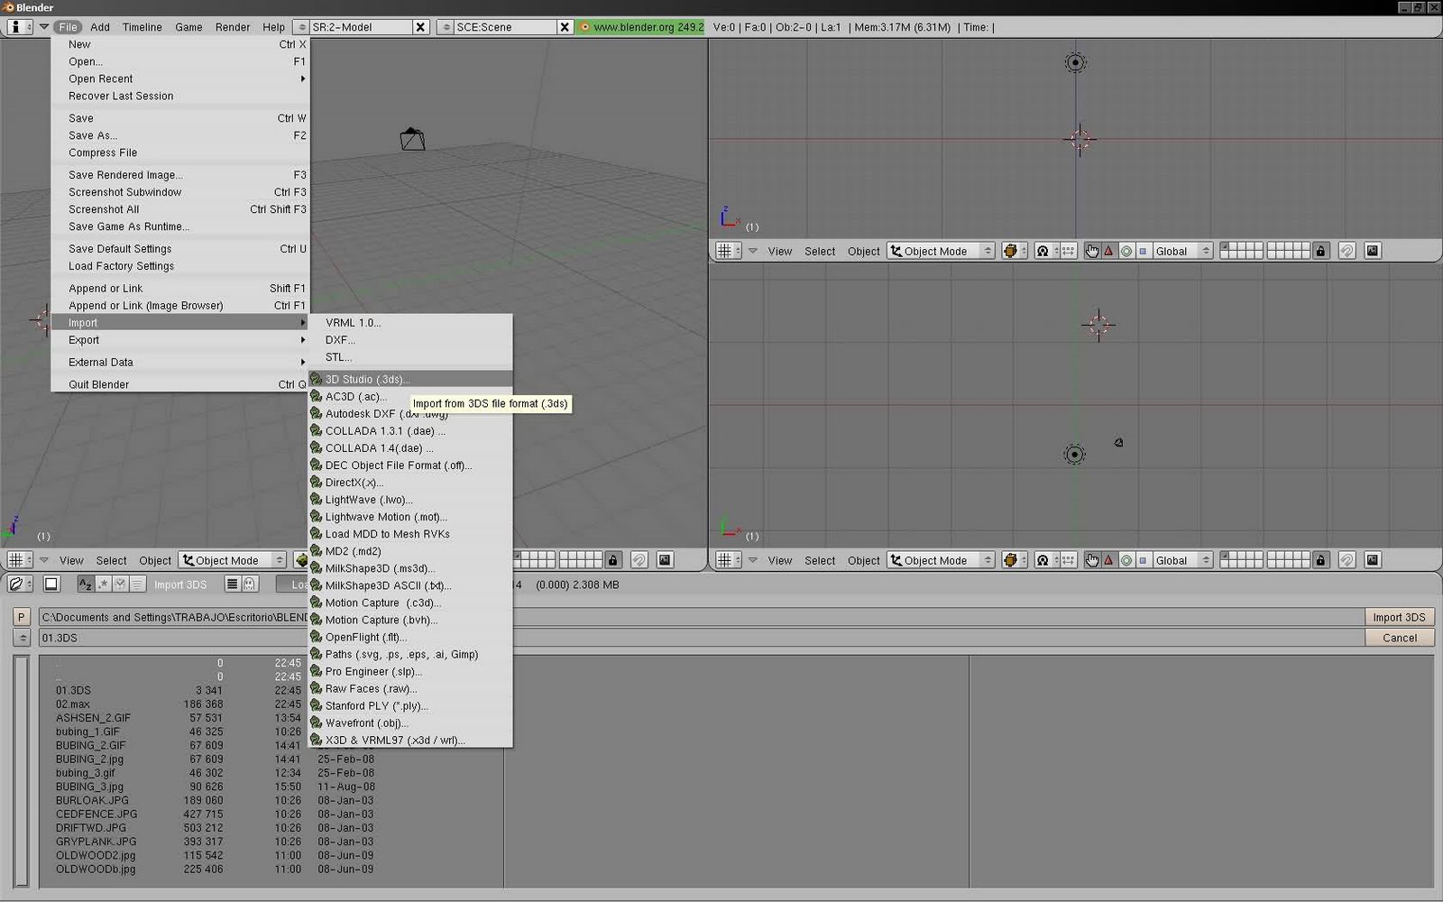
Task: Toggle the scale manipulator square in the top-right viewport
Action: coord(1143,252)
